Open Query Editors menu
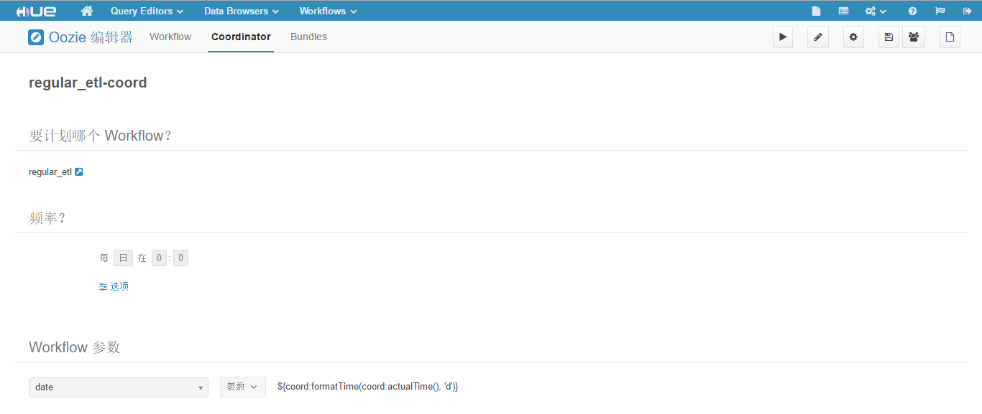 click(x=147, y=11)
